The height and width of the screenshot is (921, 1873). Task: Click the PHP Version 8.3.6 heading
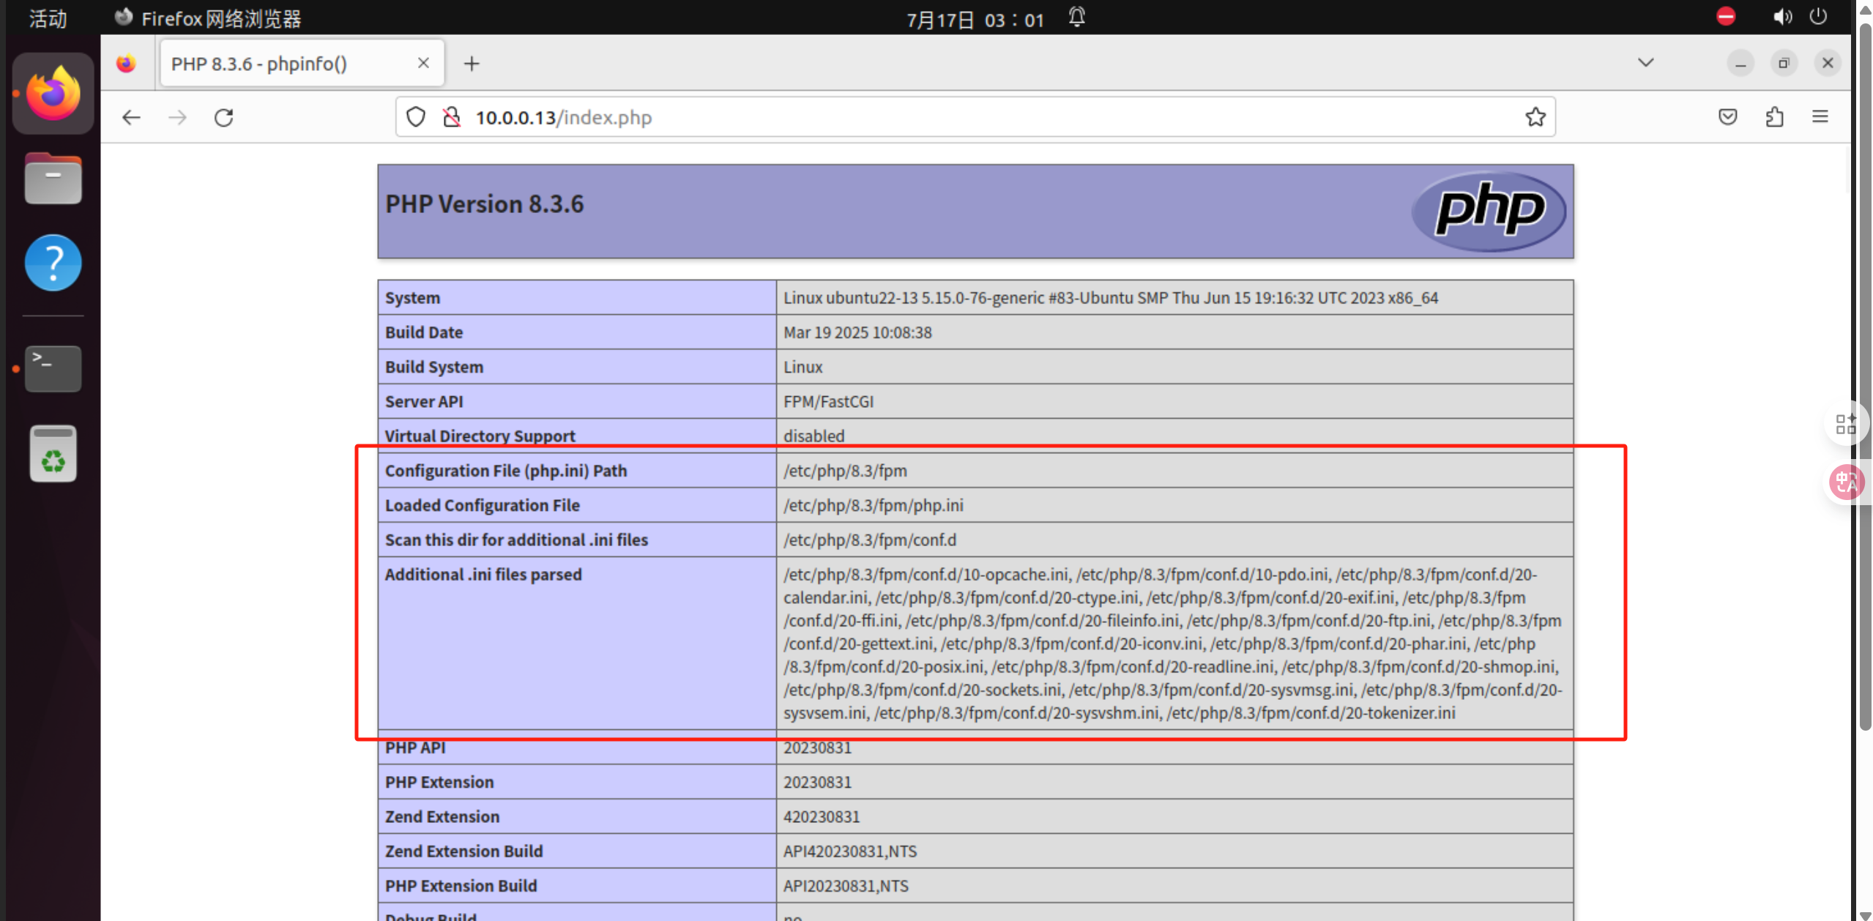485,204
